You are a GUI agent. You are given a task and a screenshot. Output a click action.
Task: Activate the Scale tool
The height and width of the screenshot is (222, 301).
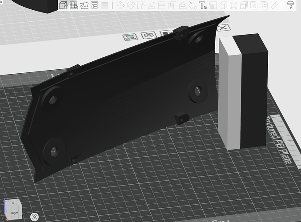141,5
